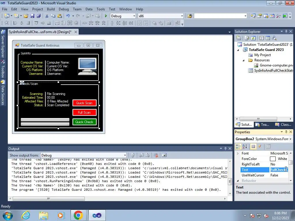Click the New Project toolbar icon
Screen dimensions: 295x221
[x=7, y=16]
